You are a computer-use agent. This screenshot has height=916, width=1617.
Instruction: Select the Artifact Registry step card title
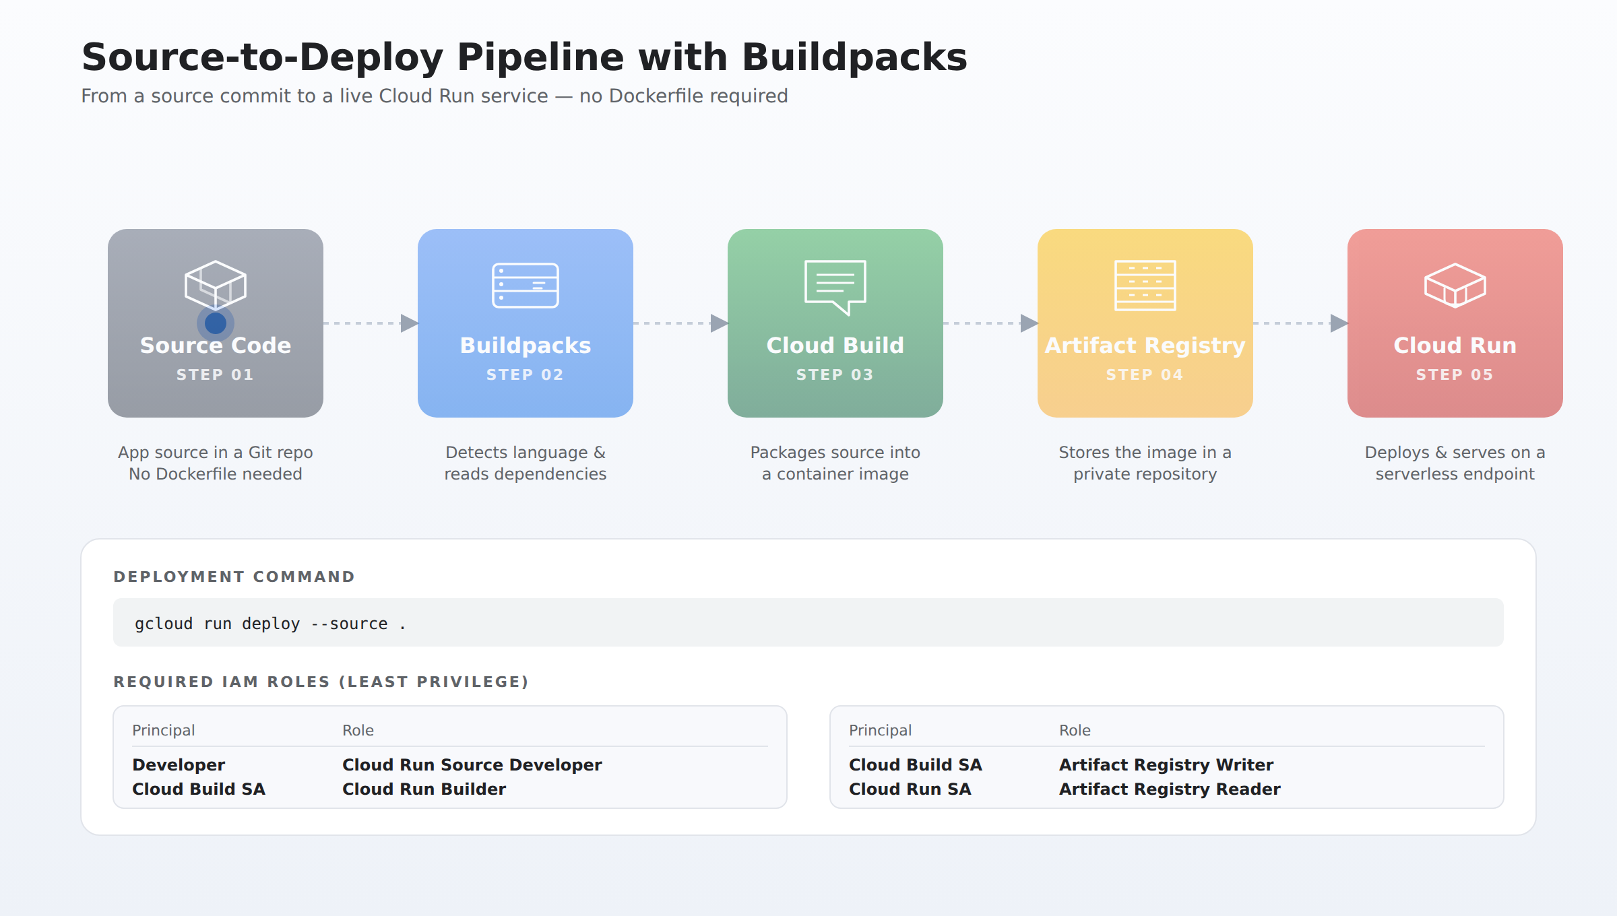(x=1145, y=346)
